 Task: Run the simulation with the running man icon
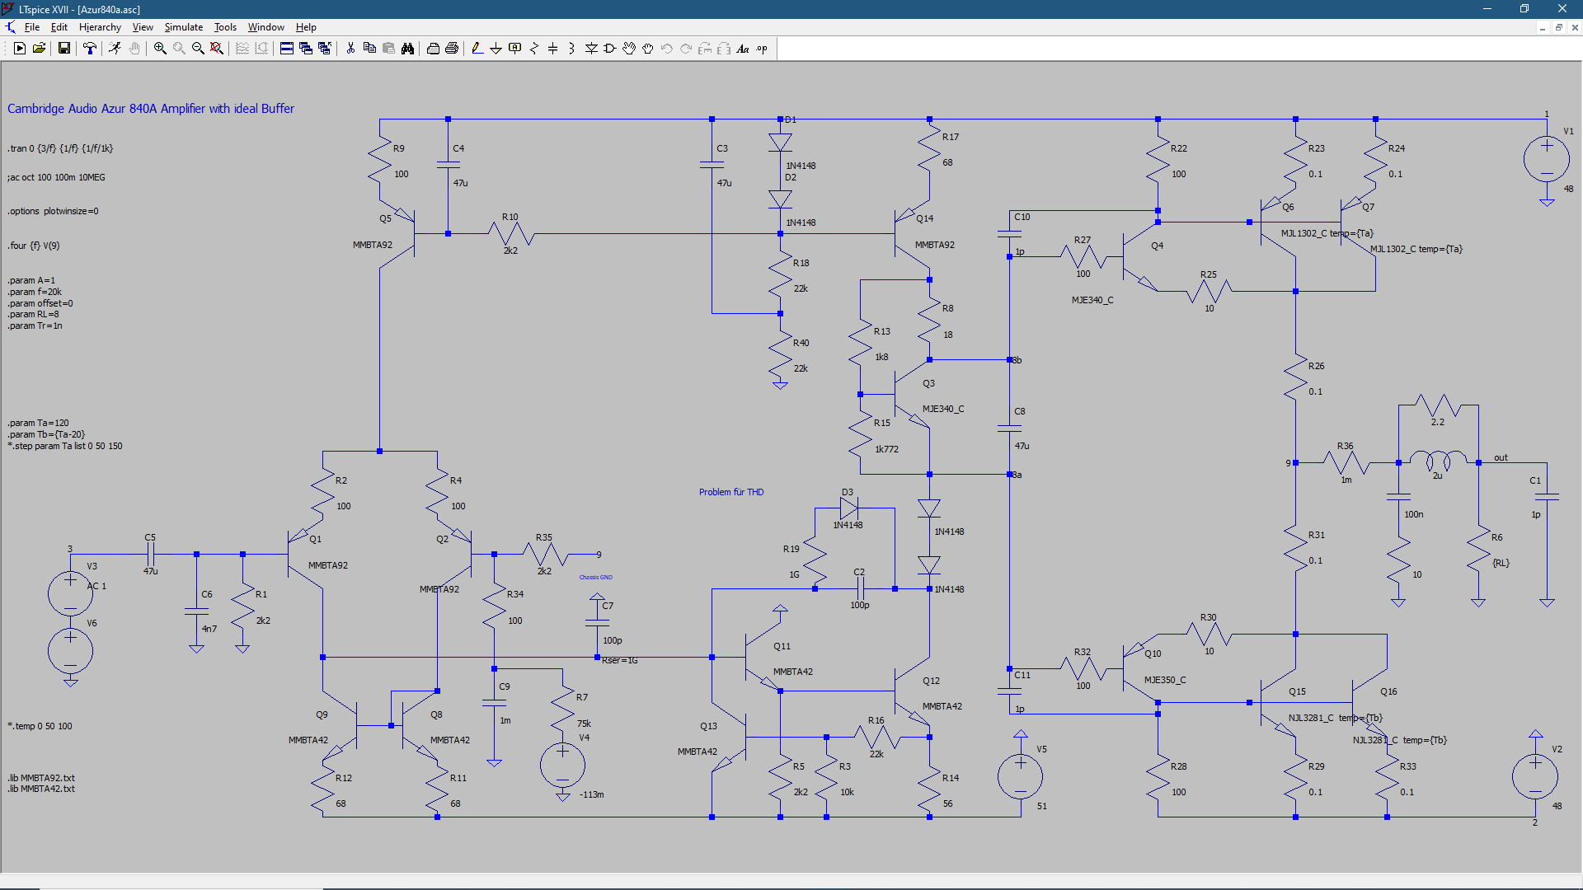click(115, 49)
